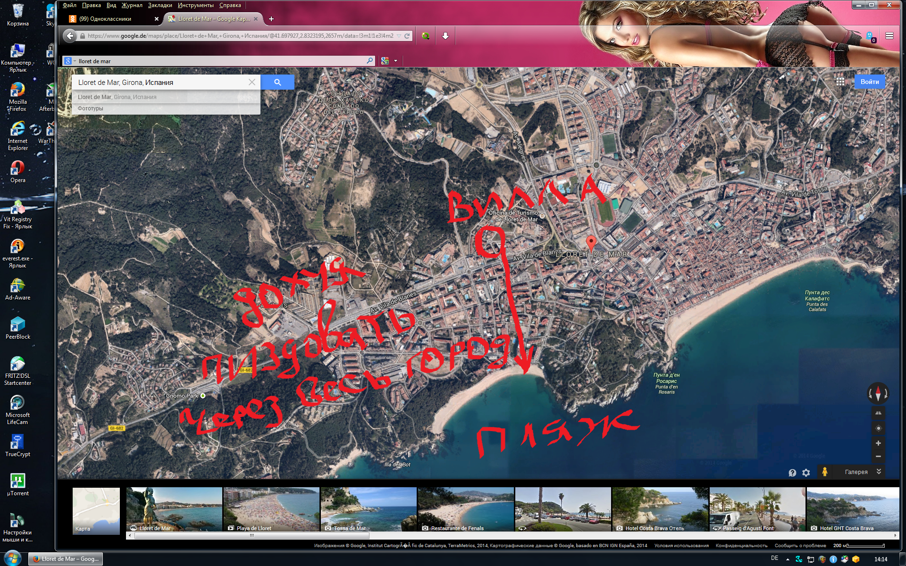Click the compass to reset north
Image resolution: width=906 pixels, height=566 pixels.
click(x=878, y=393)
